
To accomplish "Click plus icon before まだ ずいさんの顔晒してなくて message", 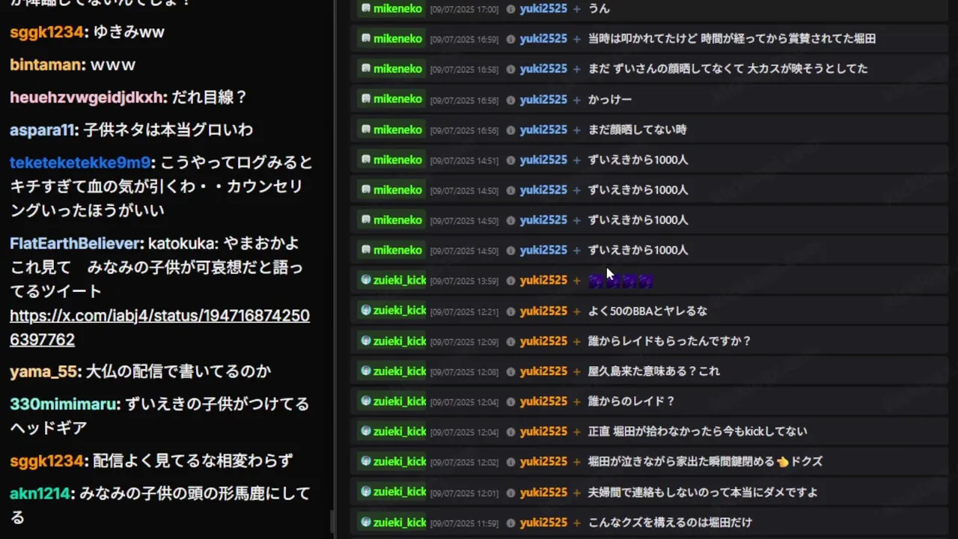I will click(x=576, y=69).
